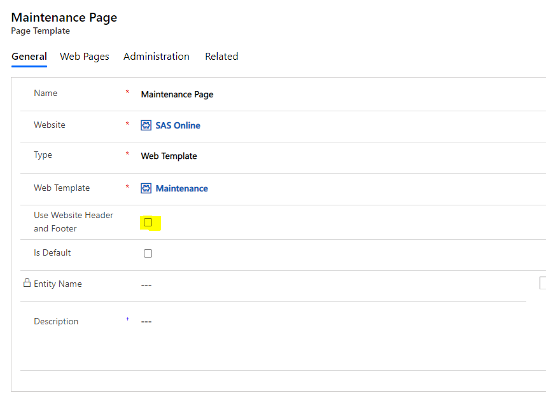
Task: Click the entity icon next to SAS Online
Action: point(147,125)
